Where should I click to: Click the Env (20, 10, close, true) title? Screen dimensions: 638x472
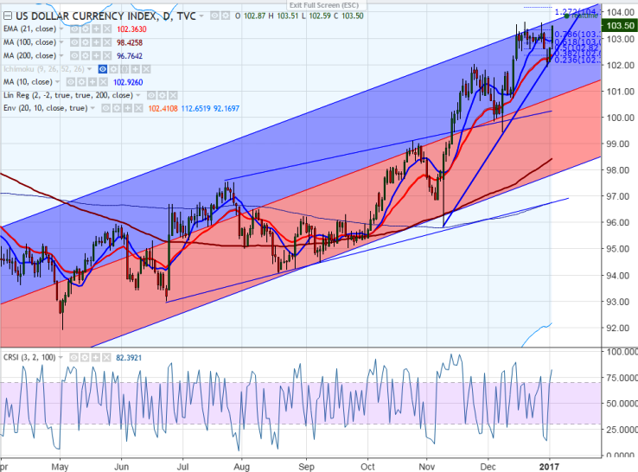point(46,108)
